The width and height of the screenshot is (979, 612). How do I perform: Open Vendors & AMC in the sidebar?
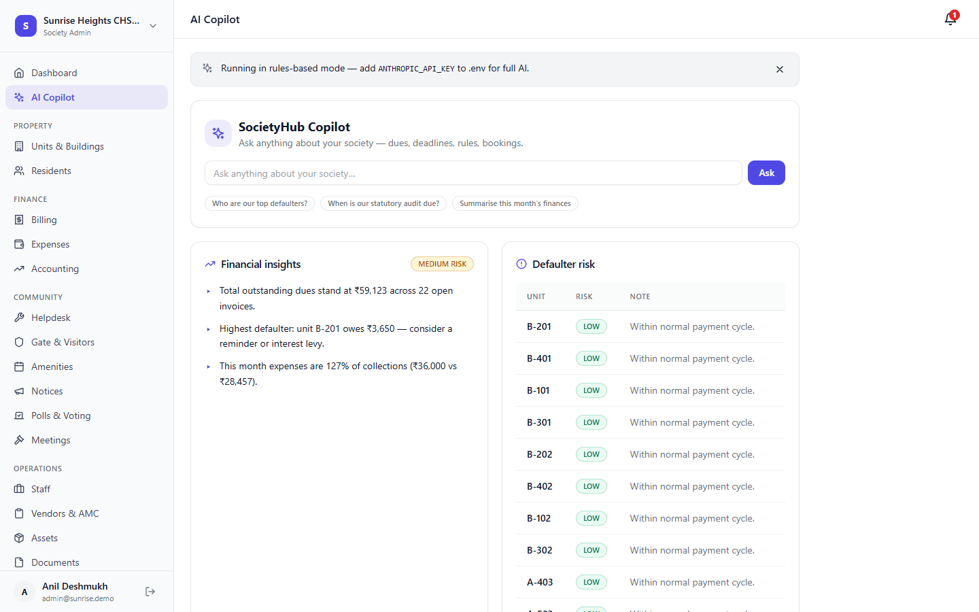86,513
